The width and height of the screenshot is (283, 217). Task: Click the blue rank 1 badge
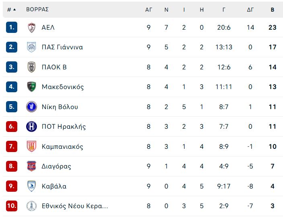point(12,27)
